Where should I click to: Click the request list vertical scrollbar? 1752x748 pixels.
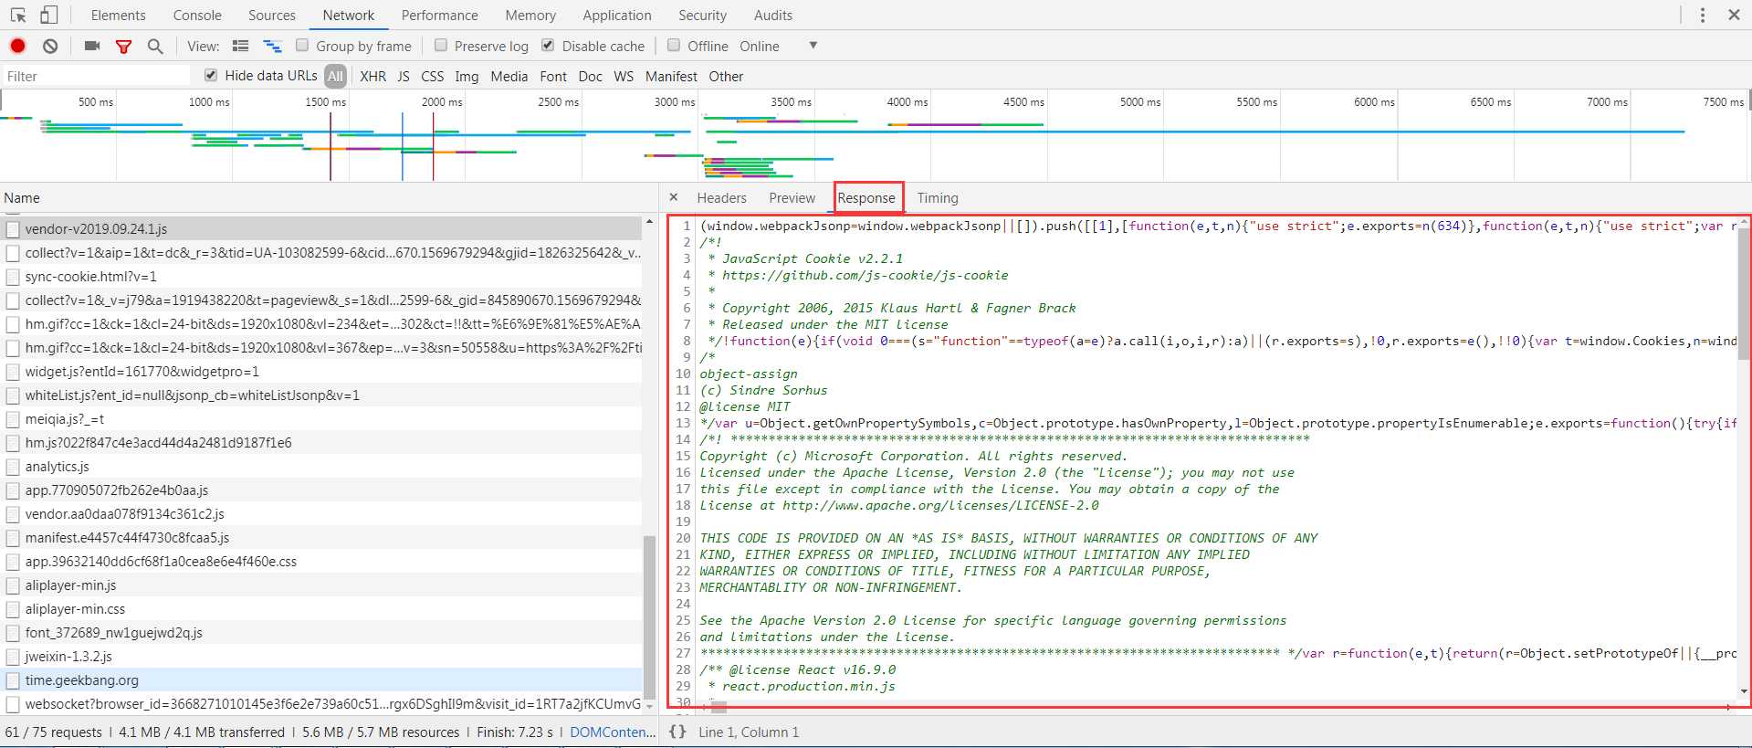coord(649,617)
